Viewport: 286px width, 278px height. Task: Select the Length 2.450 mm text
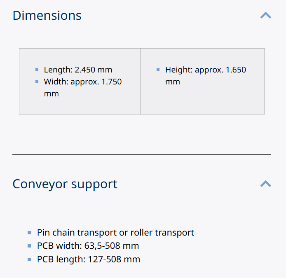tap(78, 70)
